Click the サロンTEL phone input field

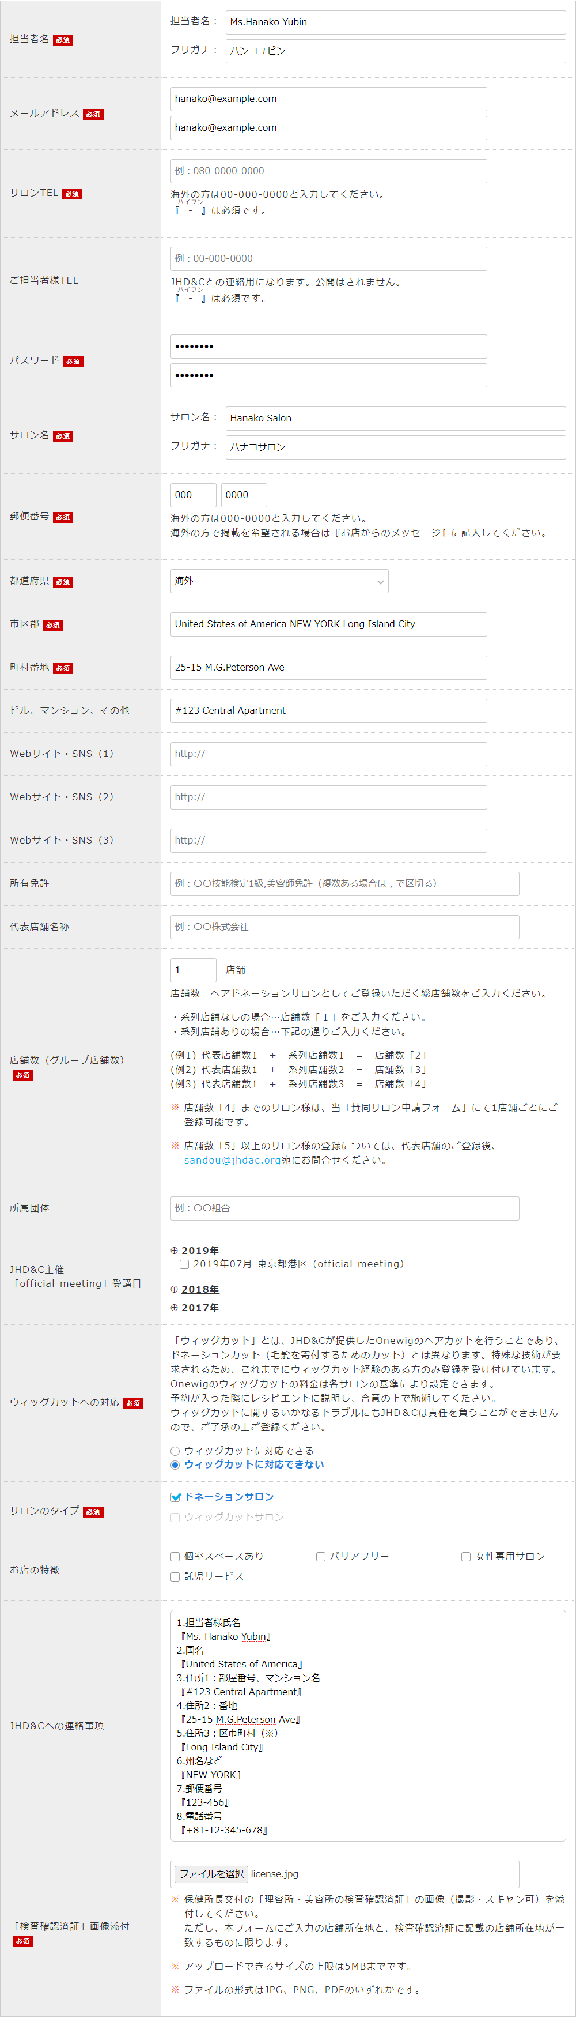click(x=329, y=171)
